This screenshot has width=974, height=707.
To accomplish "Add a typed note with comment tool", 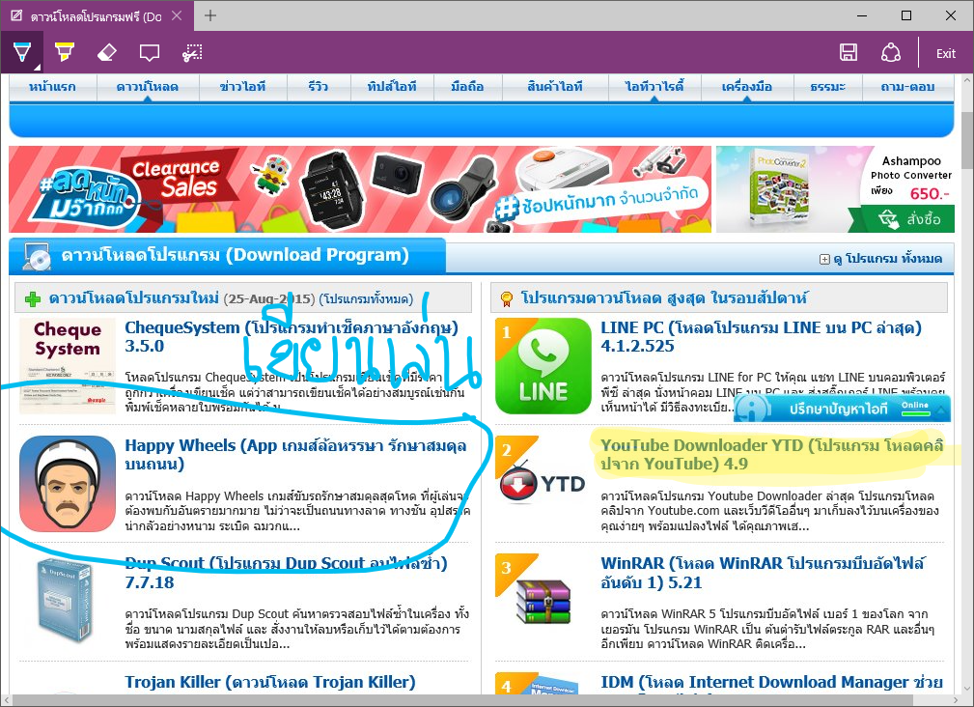I will click(150, 53).
